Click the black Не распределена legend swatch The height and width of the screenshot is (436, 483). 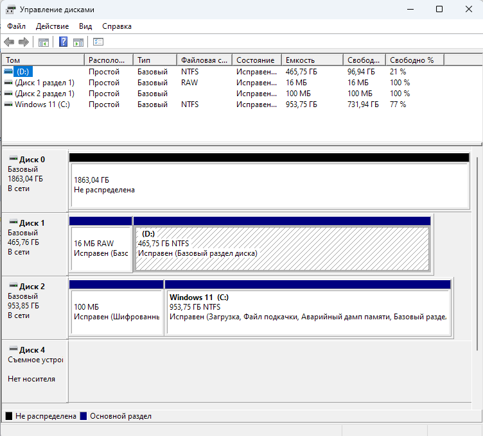click(x=9, y=416)
